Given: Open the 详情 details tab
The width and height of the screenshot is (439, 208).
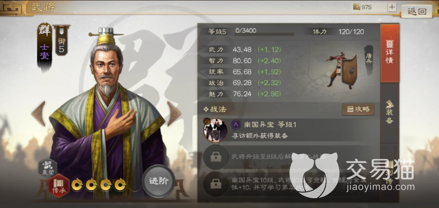Looking at the screenshot, I should tap(390, 53).
